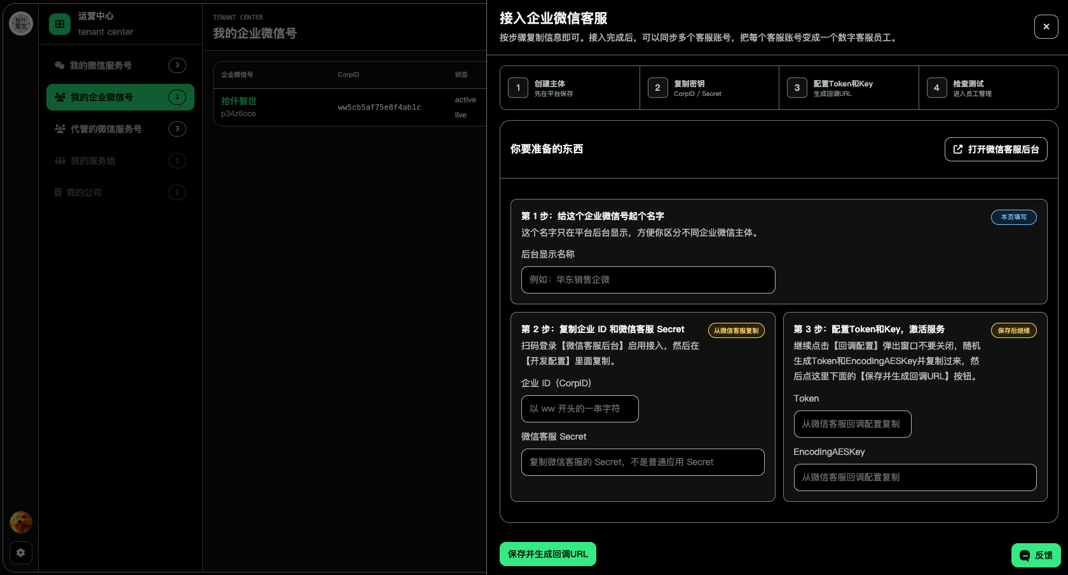This screenshot has width=1068, height=575.
Task: Click the building icon beside 我的公司
Action: [x=58, y=193]
